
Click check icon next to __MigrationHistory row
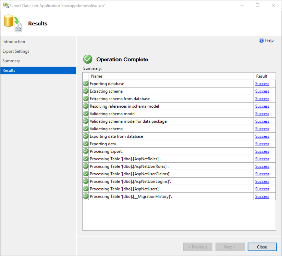pos(86,197)
